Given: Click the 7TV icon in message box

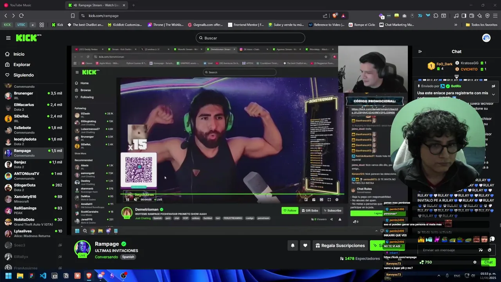Looking at the screenshot, I should tap(481, 250).
